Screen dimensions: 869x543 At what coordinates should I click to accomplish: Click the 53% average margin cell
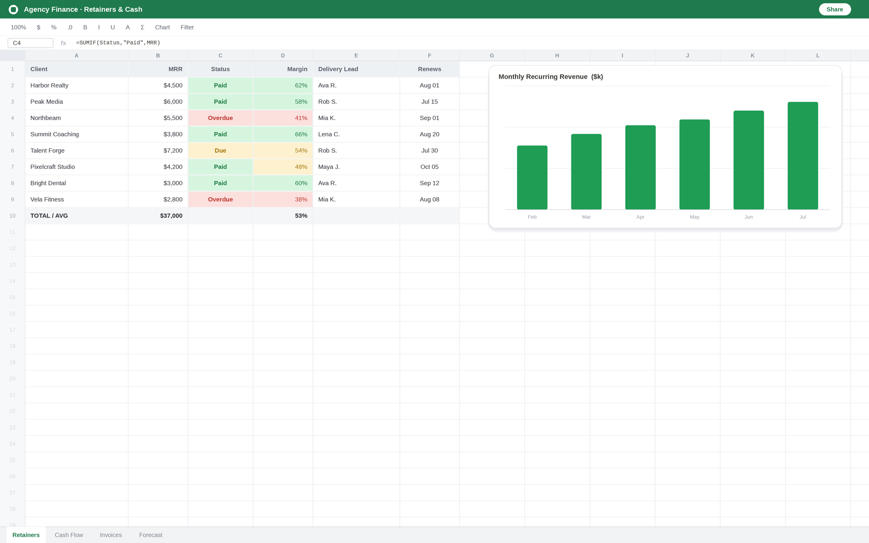283,216
